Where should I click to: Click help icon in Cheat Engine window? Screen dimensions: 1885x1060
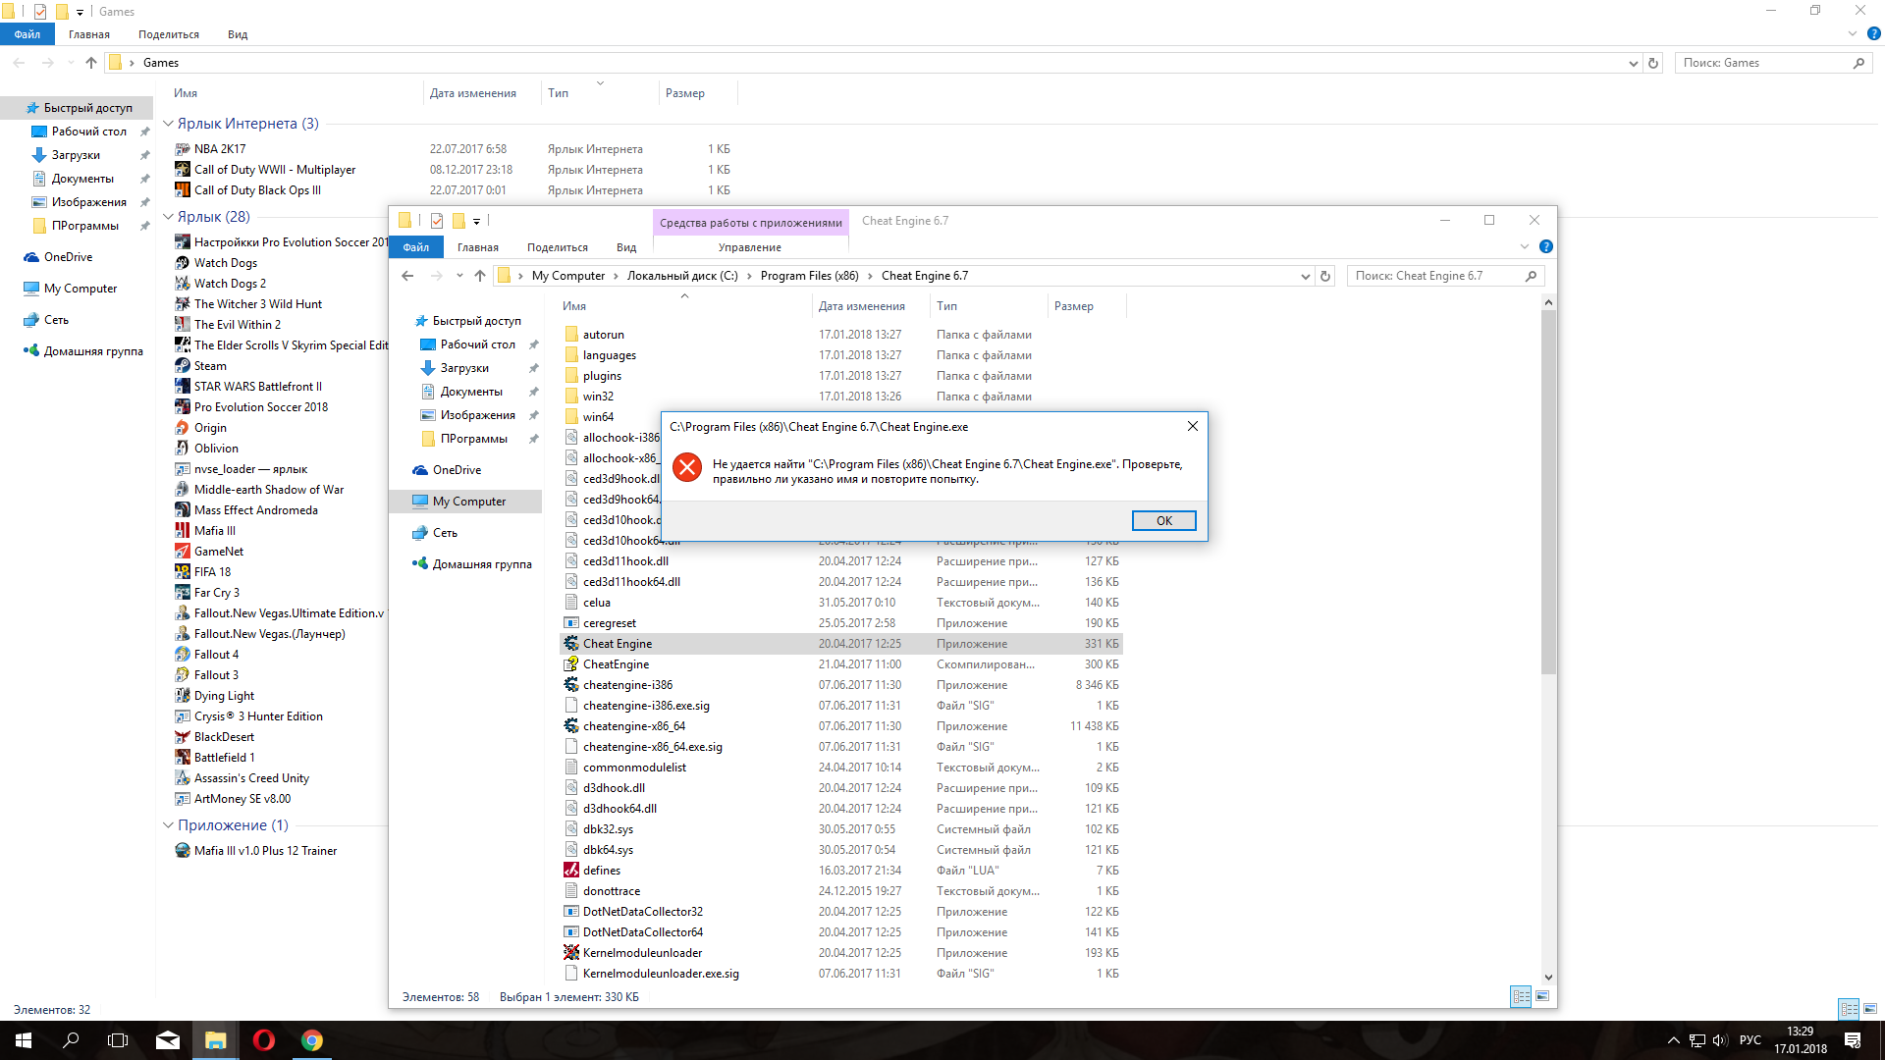coord(1546,246)
